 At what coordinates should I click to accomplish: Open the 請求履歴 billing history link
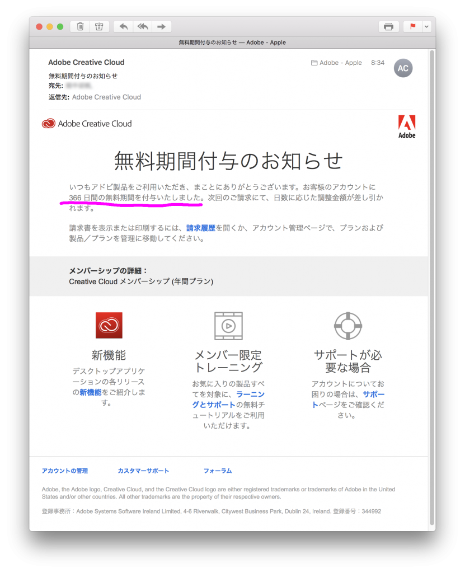click(201, 228)
